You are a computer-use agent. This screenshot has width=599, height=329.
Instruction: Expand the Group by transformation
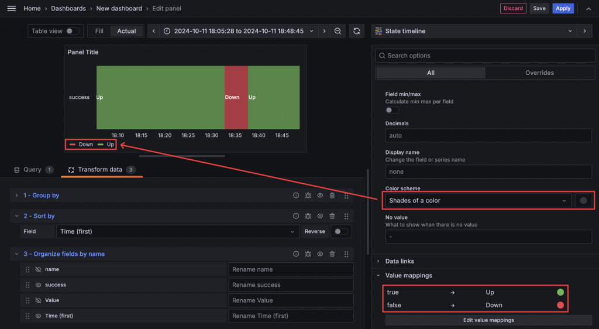click(16, 196)
